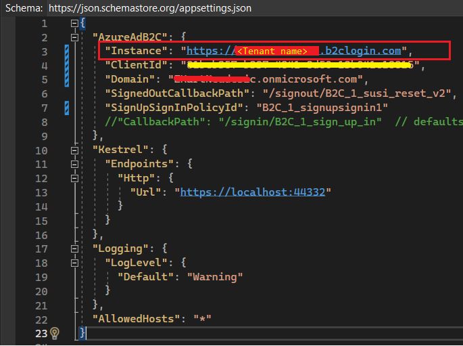
Task: Click the "Kestrel" key
Action: (121, 150)
